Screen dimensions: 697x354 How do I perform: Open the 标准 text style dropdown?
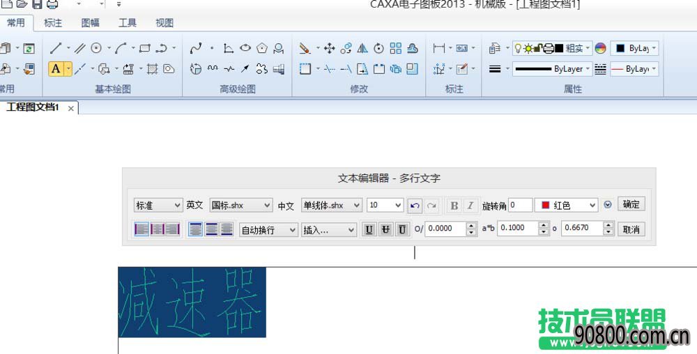[158, 205]
